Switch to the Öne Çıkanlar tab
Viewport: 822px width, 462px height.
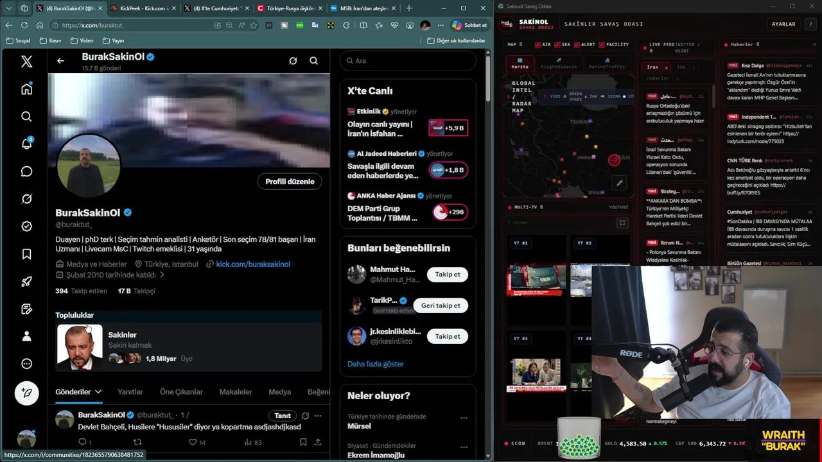[x=181, y=391]
